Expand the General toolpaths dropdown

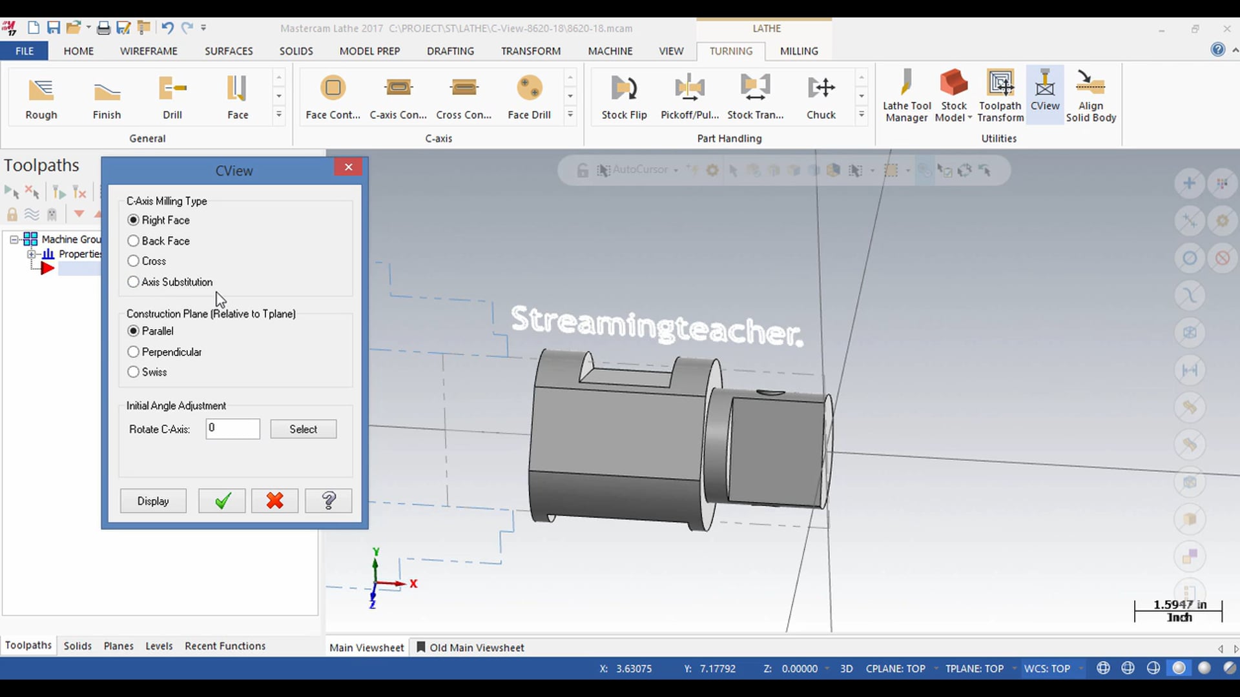[x=280, y=118]
